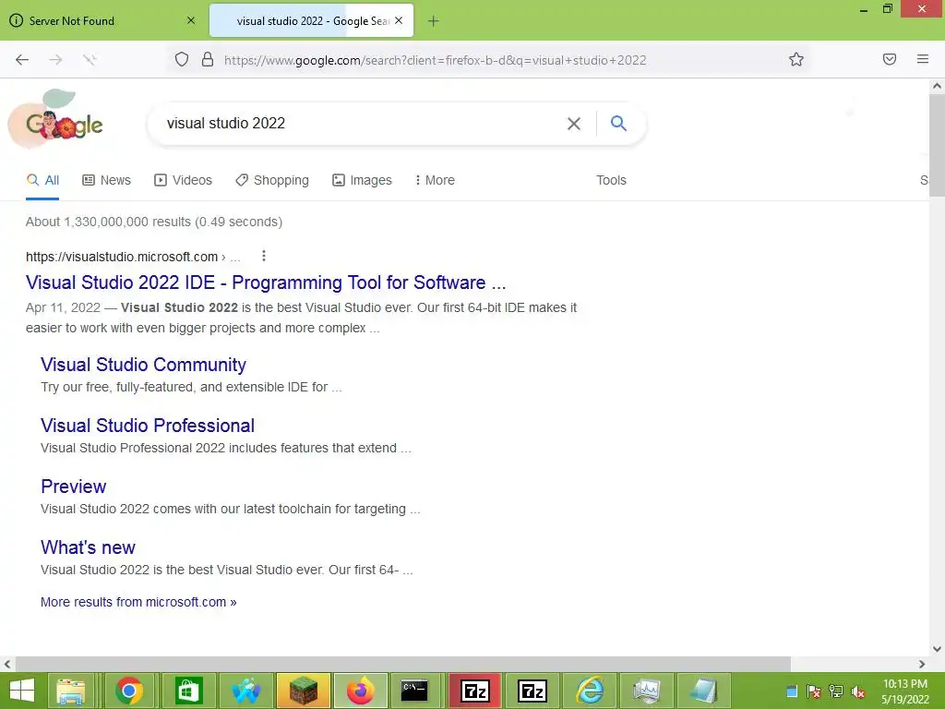Click the horizontal scrollbar thumb

point(402,665)
